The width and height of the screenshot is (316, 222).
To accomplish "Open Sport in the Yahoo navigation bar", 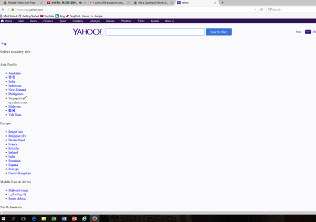I will tap(62, 21).
